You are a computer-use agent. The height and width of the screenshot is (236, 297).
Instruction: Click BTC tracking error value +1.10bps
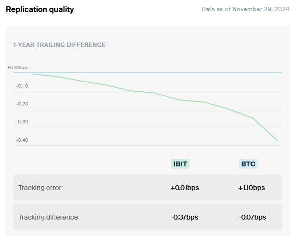[251, 188]
